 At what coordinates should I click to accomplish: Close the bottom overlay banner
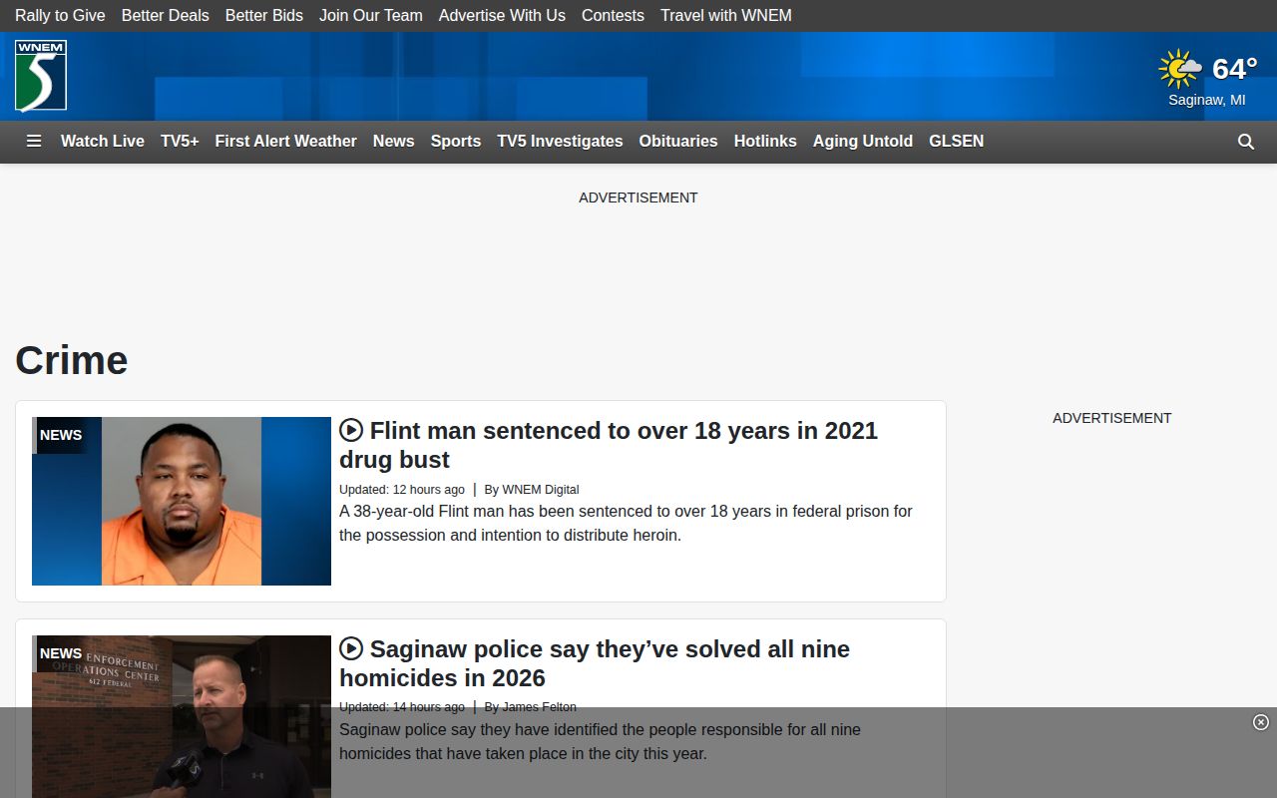pyautogui.click(x=1261, y=722)
